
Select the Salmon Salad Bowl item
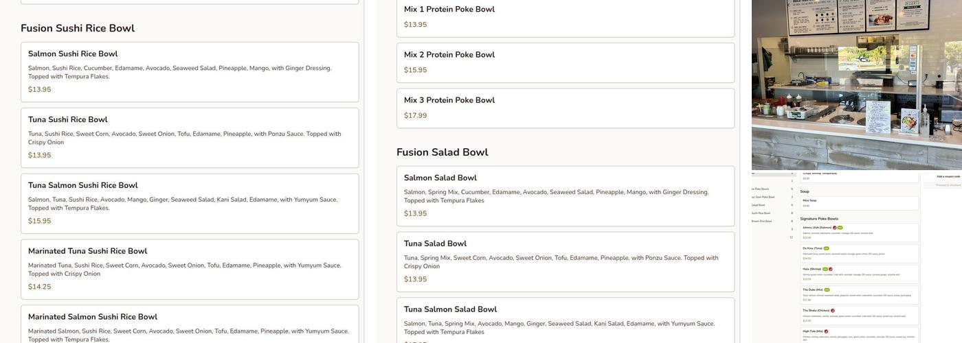[x=440, y=178]
